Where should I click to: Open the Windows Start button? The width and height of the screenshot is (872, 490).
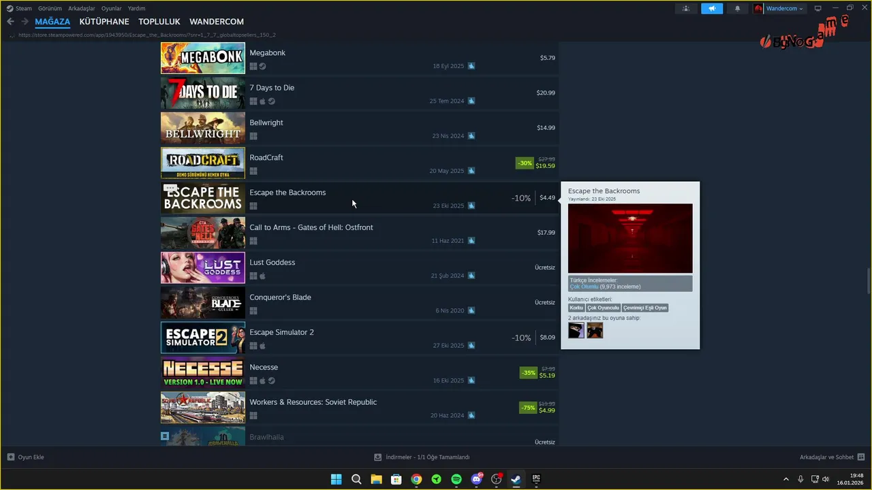point(336,479)
